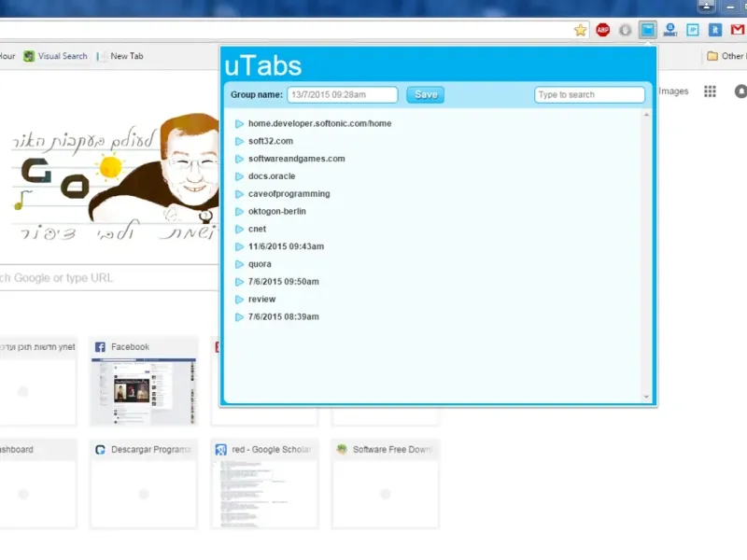Click uTabs list scrollbar up arrow
The width and height of the screenshot is (747, 560).
(646, 115)
